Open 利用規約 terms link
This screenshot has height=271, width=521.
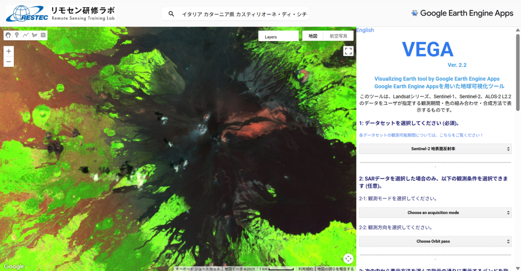306,269
